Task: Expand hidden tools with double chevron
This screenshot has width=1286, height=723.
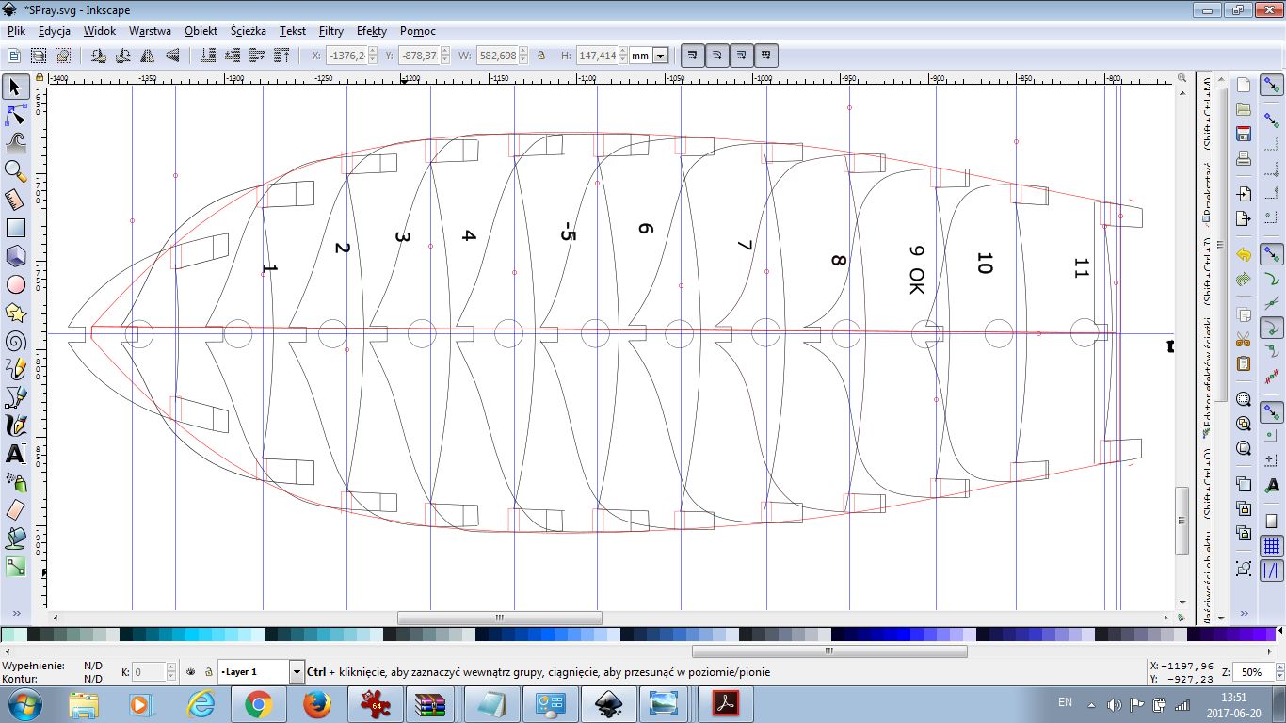Action: coord(16,613)
